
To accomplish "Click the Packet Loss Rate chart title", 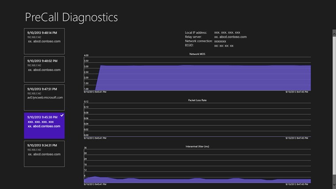I will (197, 100).
